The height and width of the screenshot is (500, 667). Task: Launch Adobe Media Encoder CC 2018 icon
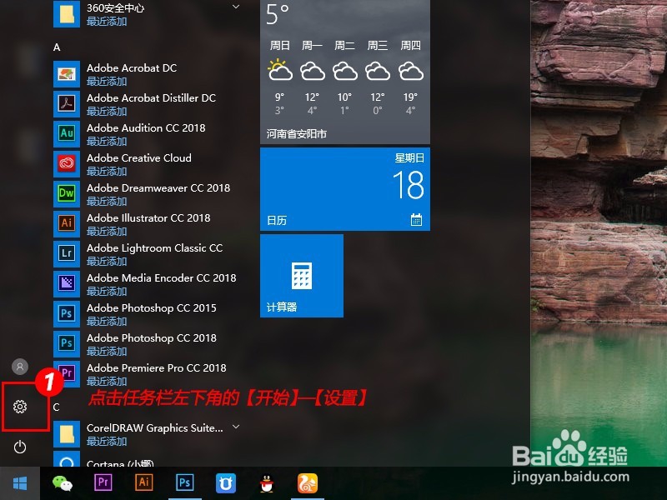pos(67,283)
